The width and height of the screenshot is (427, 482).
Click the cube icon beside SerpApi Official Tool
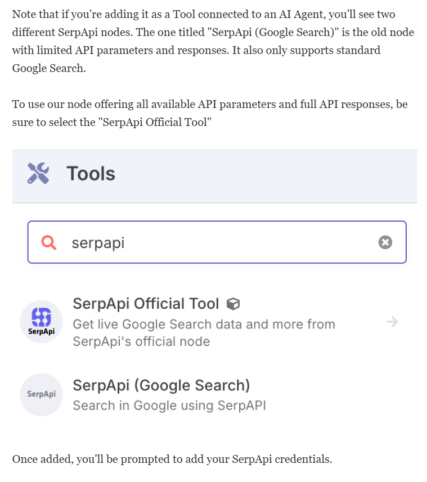pyautogui.click(x=233, y=304)
